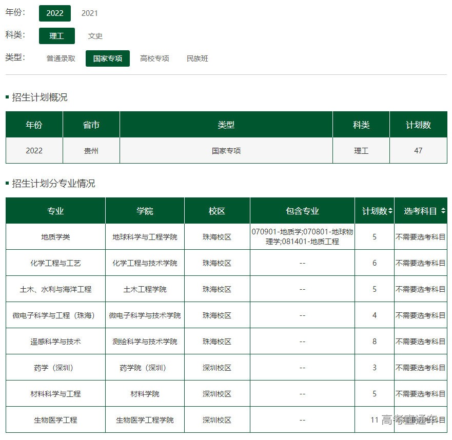The width and height of the screenshot is (452, 440).
Task: Open the 化学工程与工艺 major row
Action: [54, 263]
